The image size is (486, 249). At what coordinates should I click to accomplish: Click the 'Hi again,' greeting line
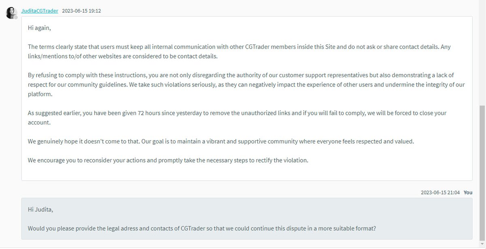coord(39,28)
